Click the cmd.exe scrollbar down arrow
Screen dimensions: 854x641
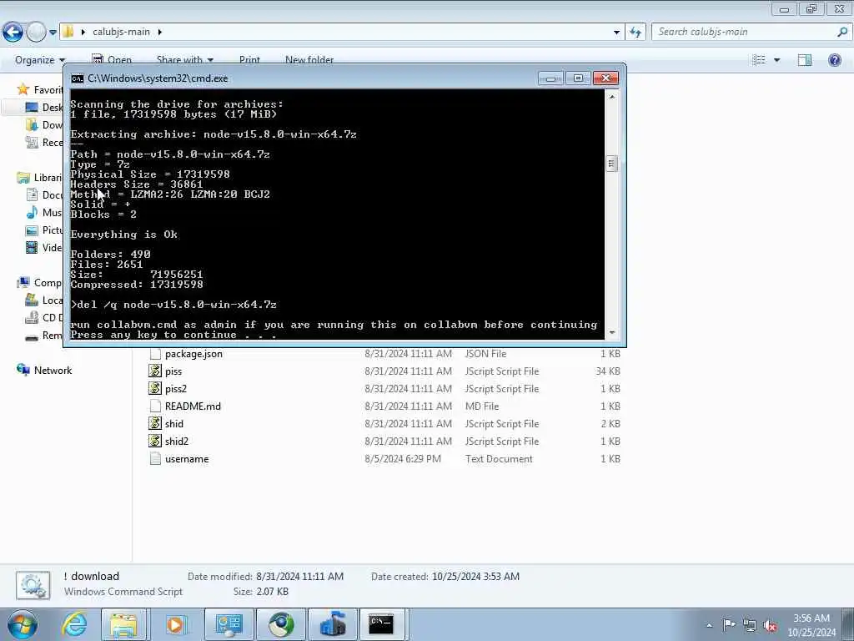611,332
